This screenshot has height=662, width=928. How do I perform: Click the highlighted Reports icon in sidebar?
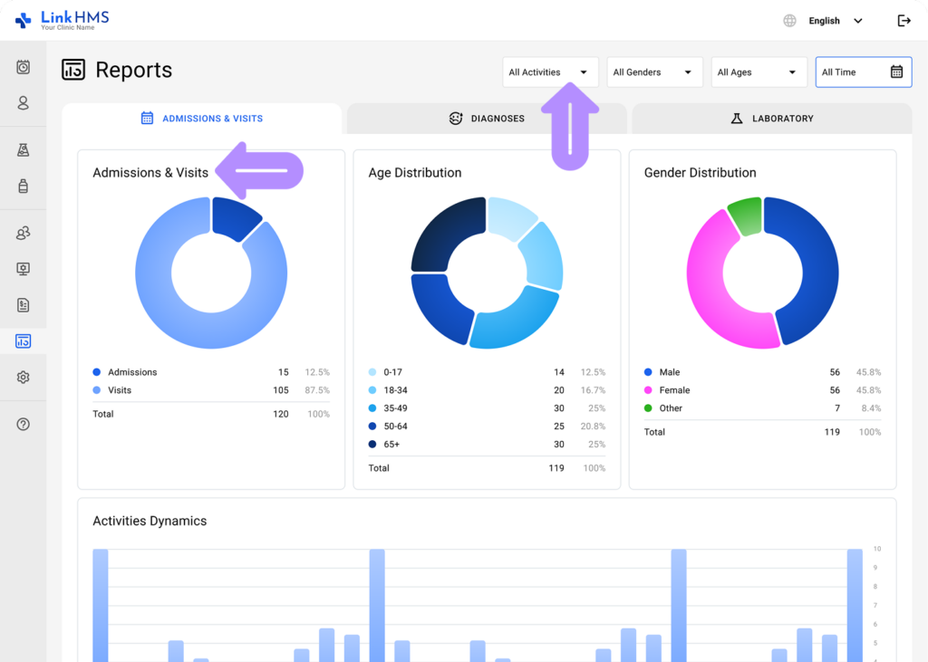pyautogui.click(x=22, y=341)
